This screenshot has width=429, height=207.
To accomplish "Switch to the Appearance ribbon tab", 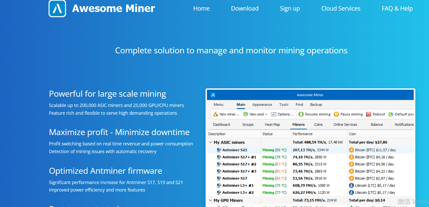I will 262,105.
